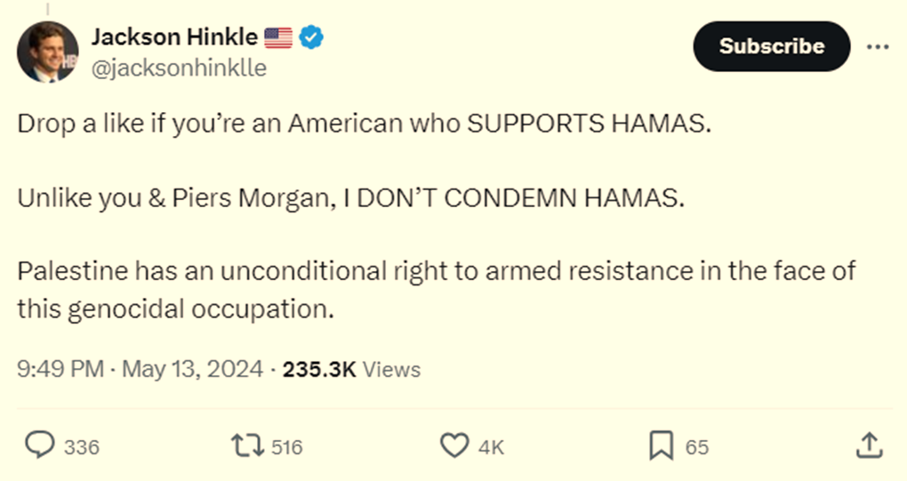Open the profile avatar photo

click(48, 52)
